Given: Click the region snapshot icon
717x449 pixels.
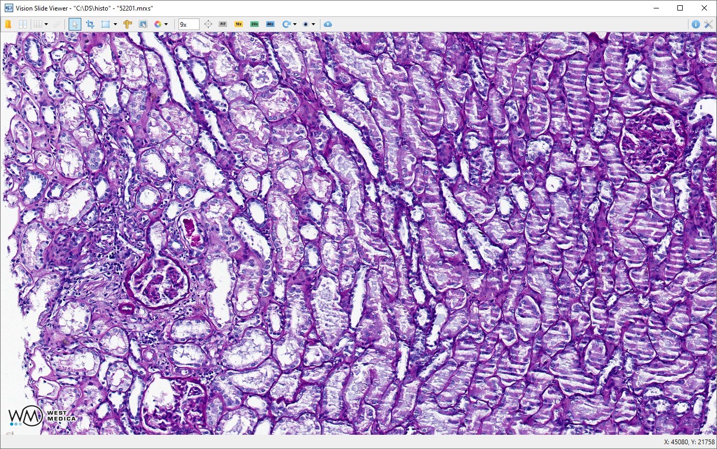Looking at the screenshot, I should pos(143,24).
